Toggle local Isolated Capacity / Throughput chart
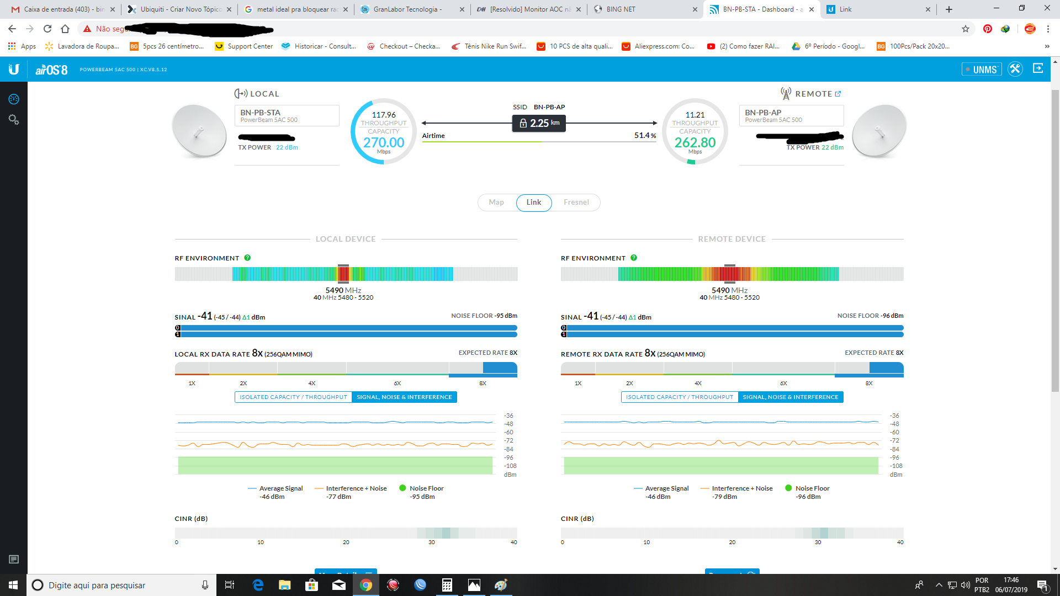The image size is (1060, 596). [293, 397]
